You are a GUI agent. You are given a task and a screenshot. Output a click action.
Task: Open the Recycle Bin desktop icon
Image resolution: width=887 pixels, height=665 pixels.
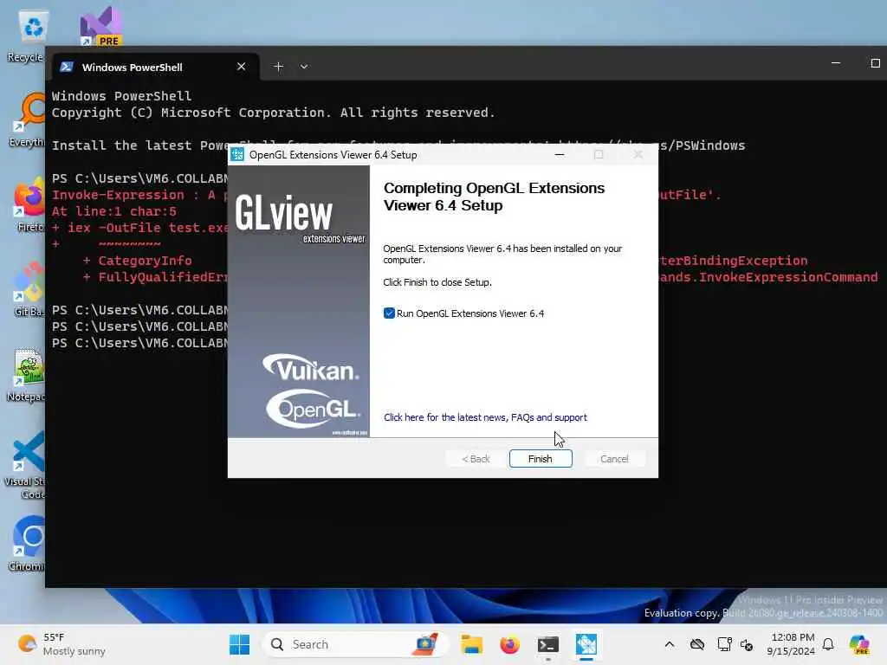coord(25,36)
